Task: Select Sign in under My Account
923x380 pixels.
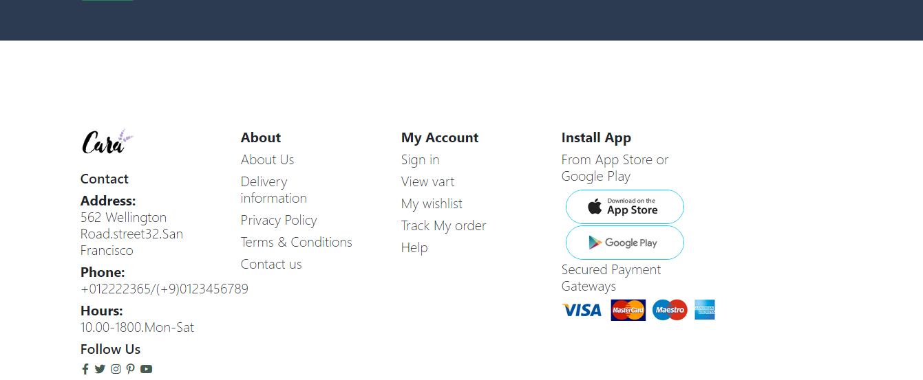Action: 421,159
